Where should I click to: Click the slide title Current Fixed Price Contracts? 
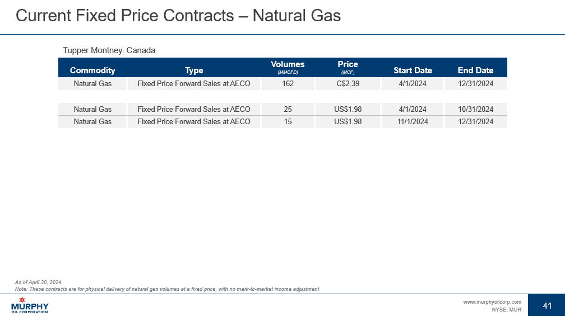click(178, 16)
